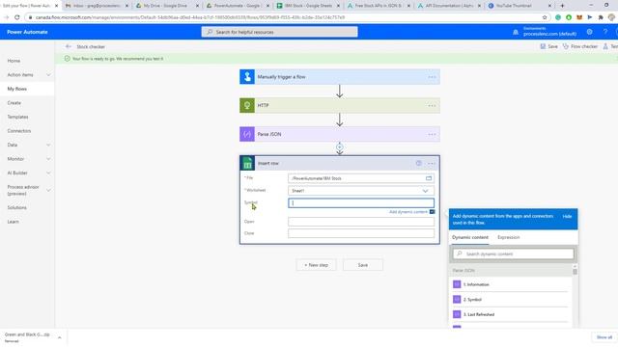Switch to the My Drive - Google Drive browser tab
This screenshot has height=347, width=618.
167,6
